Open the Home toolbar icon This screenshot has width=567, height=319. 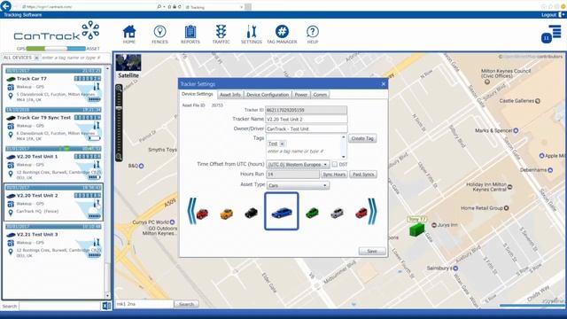pos(129,35)
